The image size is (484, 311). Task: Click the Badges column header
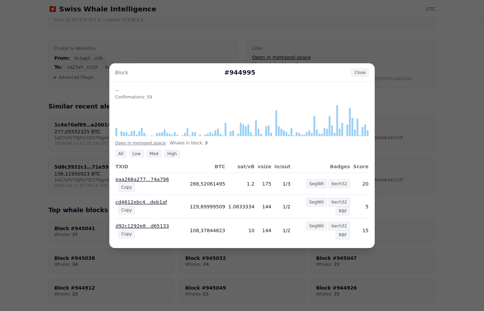[x=340, y=167]
